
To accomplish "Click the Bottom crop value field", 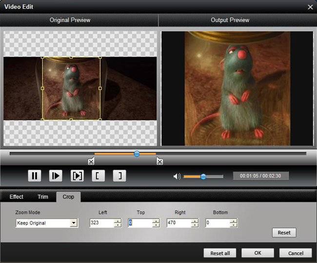I will pyautogui.click(x=218, y=223).
